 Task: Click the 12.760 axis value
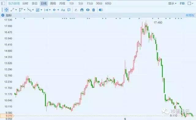coord(8,75)
